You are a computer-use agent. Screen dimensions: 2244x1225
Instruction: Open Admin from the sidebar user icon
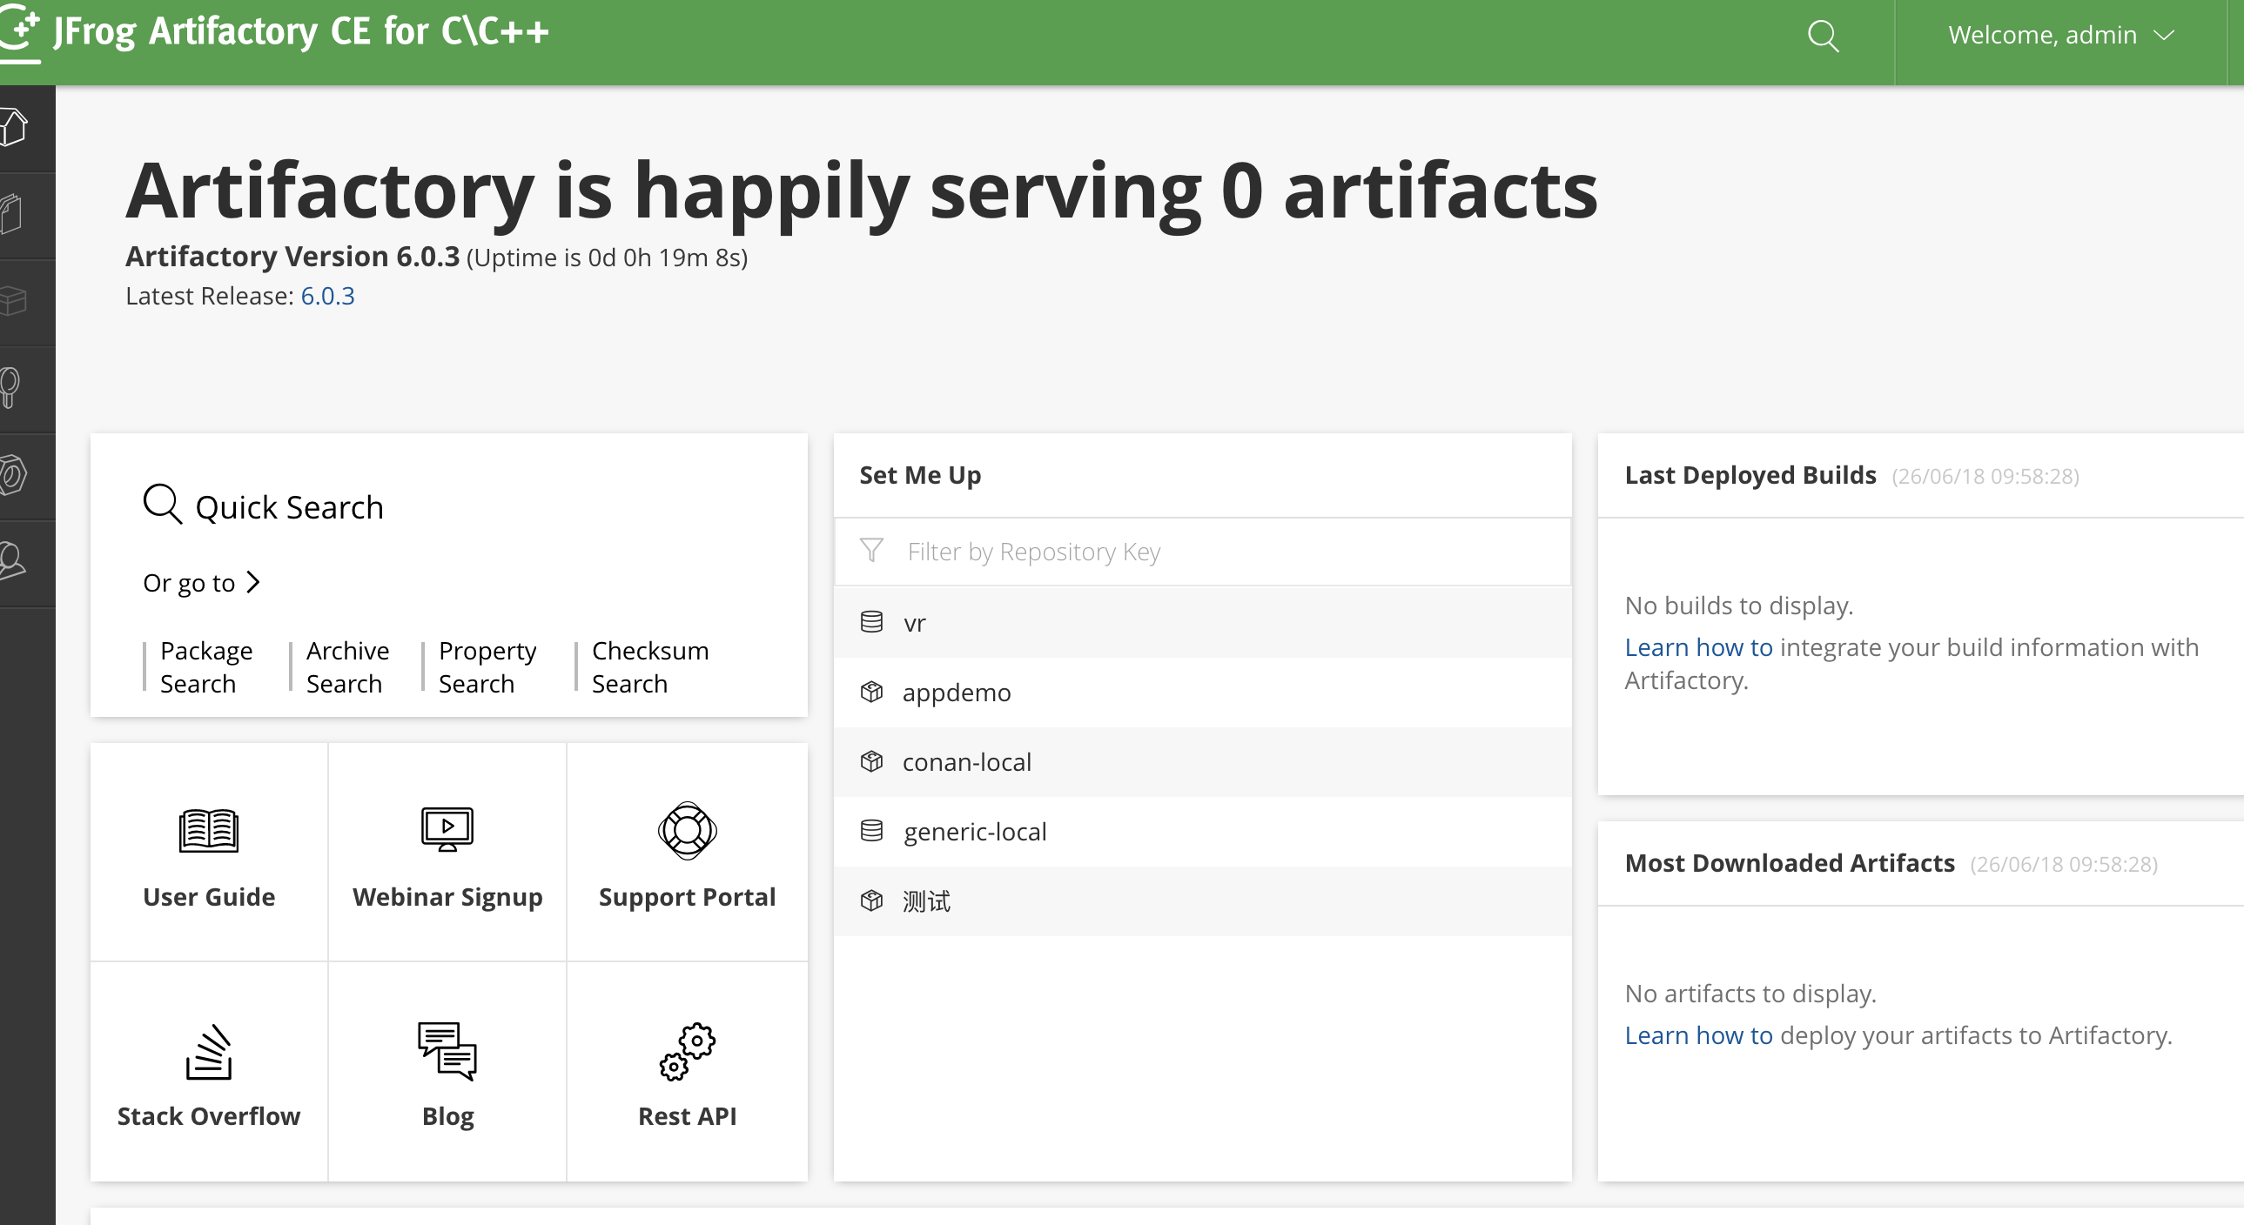pyautogui.click(x=13, y=561)
